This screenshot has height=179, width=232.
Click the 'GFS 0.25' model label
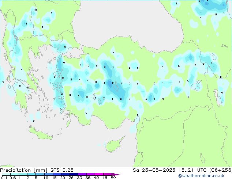(x=62, y=170)
